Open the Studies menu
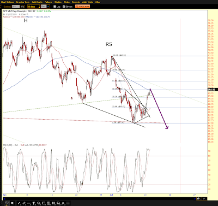Image resolution: width=218 pixels, height=206 pixels. click(x=58, y=2)
